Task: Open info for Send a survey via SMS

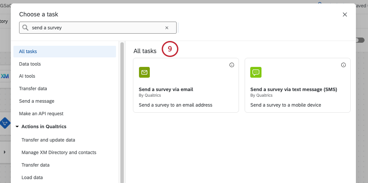Action: 343,65
